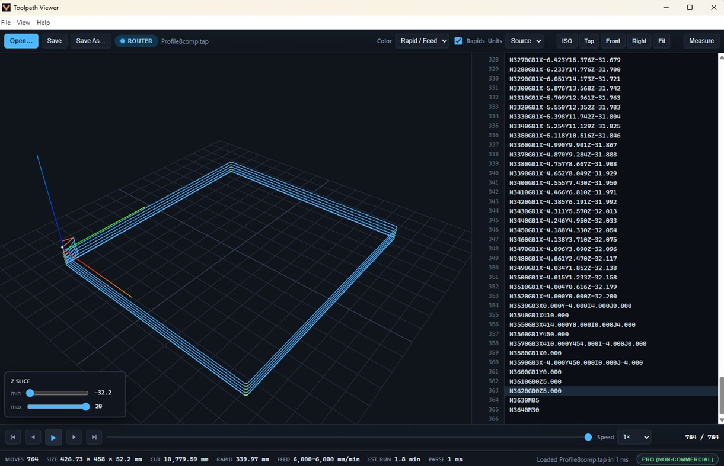Maximize the Toolpath Viewer window
The height and width of the screenshot is (466, 724).
(690, 8)
